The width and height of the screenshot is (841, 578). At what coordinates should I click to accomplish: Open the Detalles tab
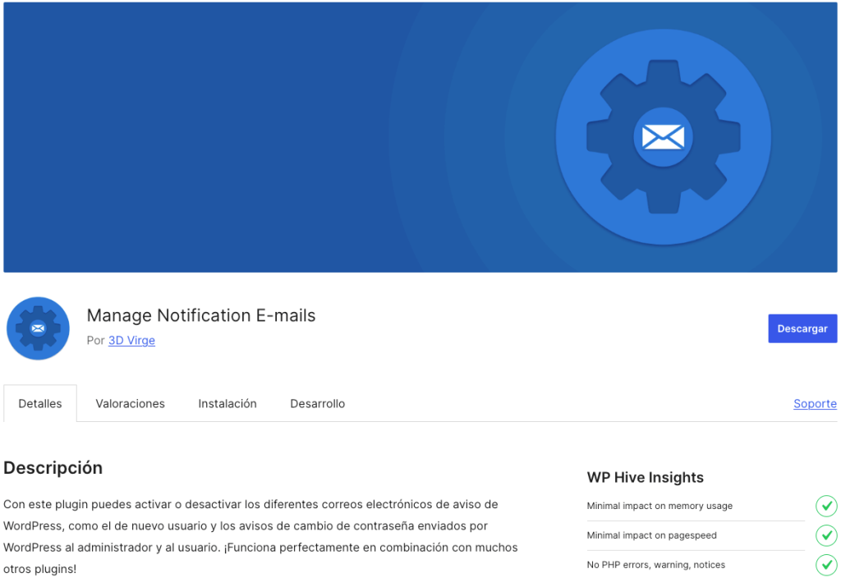click(40, 403)
